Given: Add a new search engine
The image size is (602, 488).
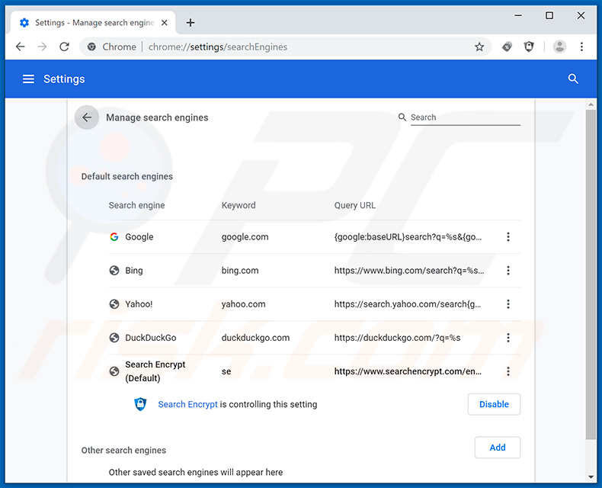Looking at the screenshot, I should click(497, 448).
